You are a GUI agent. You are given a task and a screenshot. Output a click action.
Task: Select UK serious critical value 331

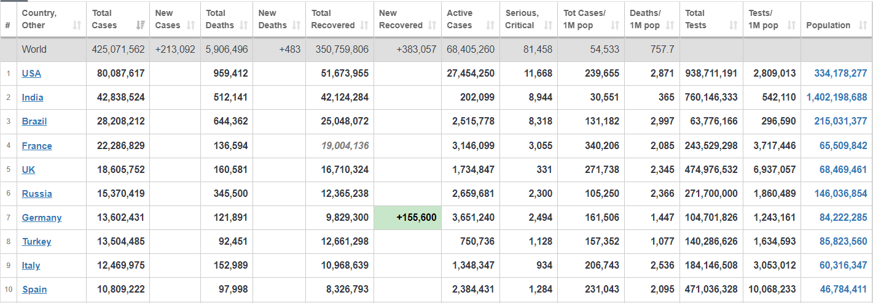point(544,170)
